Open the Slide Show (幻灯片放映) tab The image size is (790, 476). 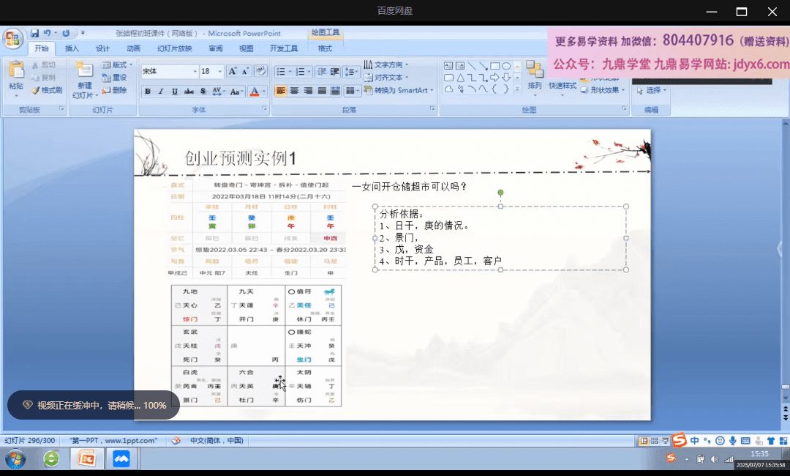click(x=174, y=48)
